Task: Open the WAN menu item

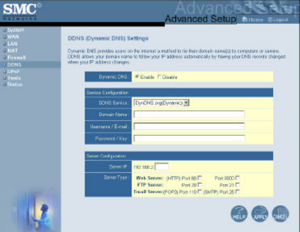Action: point(13,37)
